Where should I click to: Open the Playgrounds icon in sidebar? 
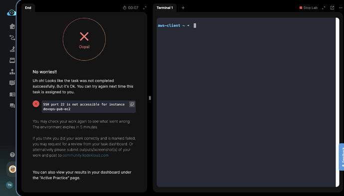[x=12, y=49]
